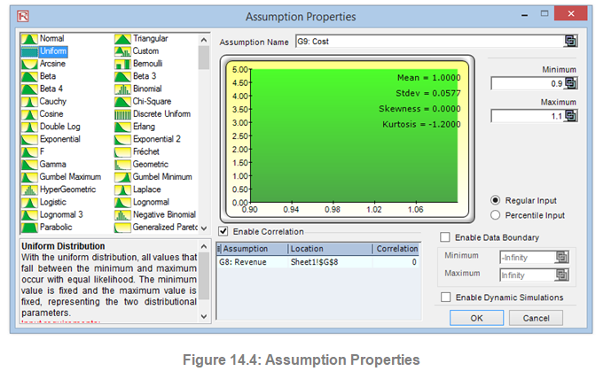Pick the Generalized Pareto distribution icon

pos(122,228)
